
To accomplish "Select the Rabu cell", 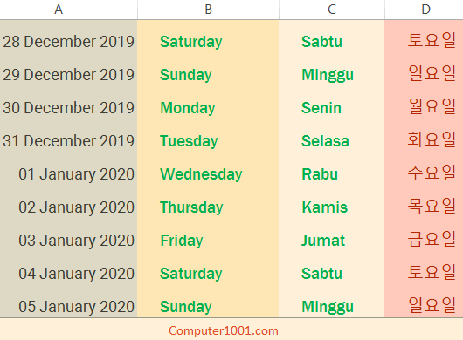I will coord(332,174).
